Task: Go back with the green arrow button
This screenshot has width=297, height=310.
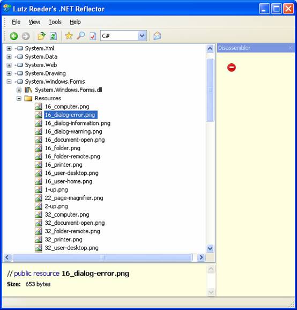Action: click(13, 36)
